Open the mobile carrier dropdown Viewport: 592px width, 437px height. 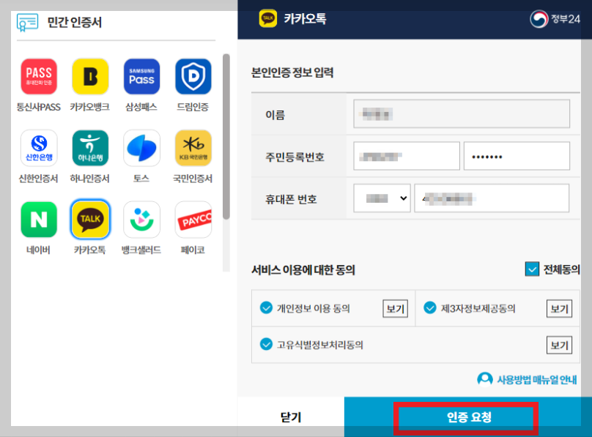(x=381, y=198)
